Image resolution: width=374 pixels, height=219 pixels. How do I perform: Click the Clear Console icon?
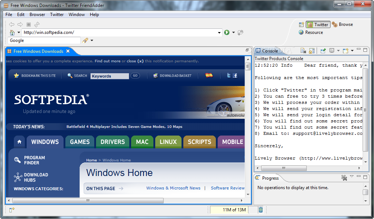pos(303,50)
